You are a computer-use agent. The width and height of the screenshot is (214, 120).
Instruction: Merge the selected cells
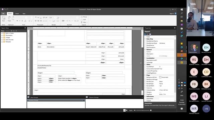pos(84,17)
